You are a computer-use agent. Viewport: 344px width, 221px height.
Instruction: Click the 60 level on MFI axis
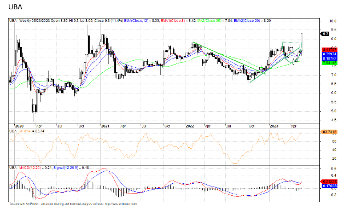[334, 142]
